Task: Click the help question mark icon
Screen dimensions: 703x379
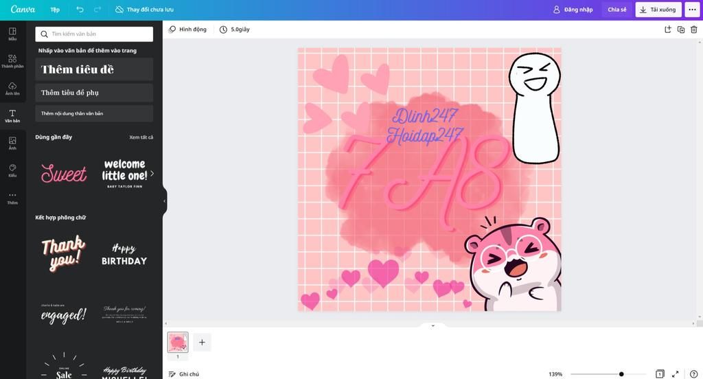Action: (693, 374)
